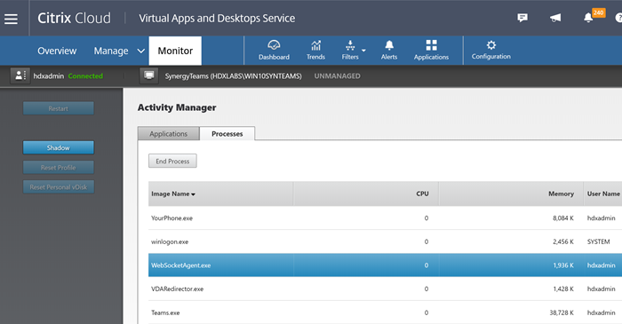The image size is (622, 324).
Task: Select the YourPhone.exe process row
Action: (x=385, y=217)
